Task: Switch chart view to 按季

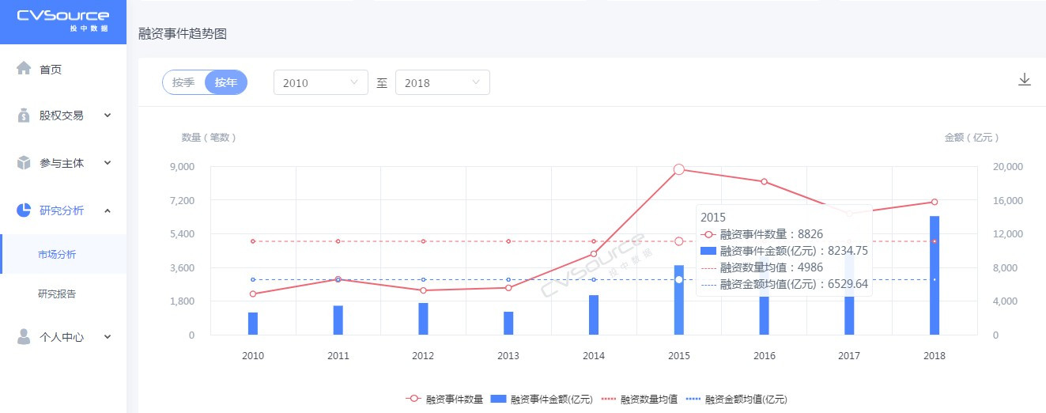Action: pyautogui.click(x=183, y=82)
